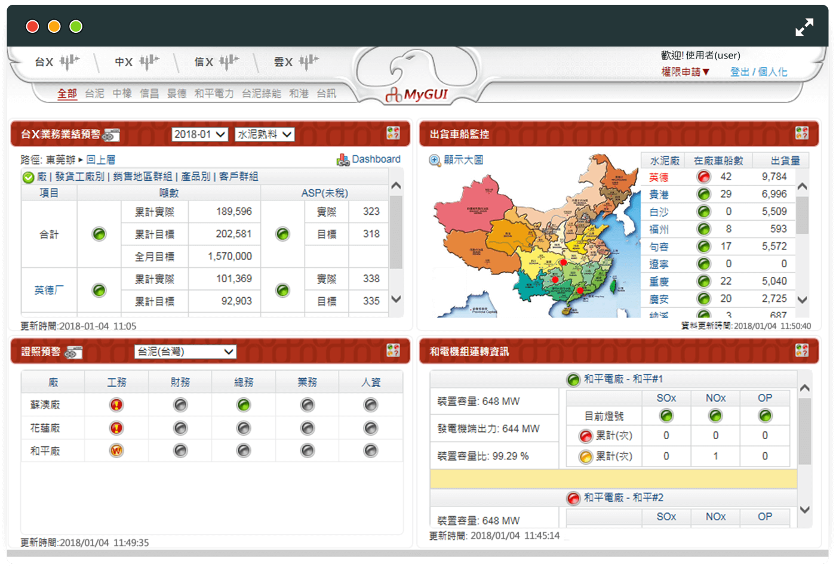Click NOx 目前燈號 green light
836x568 pixels.
click(x=715, y=416)
